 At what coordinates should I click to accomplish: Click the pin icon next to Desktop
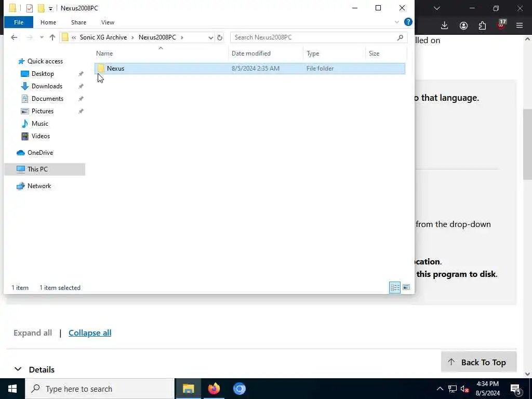(x=81, y=74)
